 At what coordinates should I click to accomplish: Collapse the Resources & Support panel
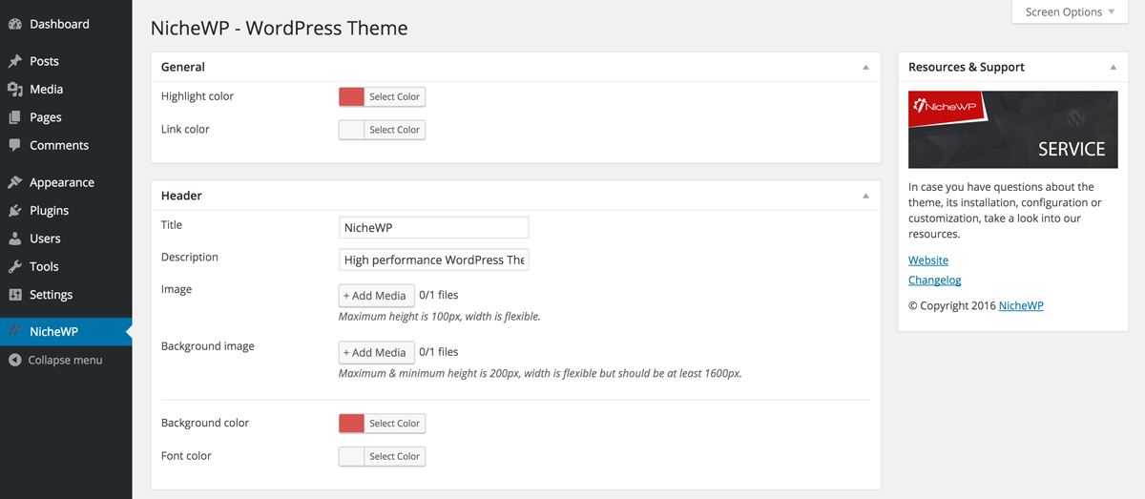pyautogui.click(x=1113, y=67)
